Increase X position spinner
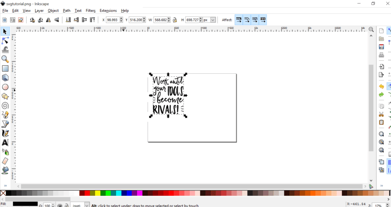 point(121,18)
